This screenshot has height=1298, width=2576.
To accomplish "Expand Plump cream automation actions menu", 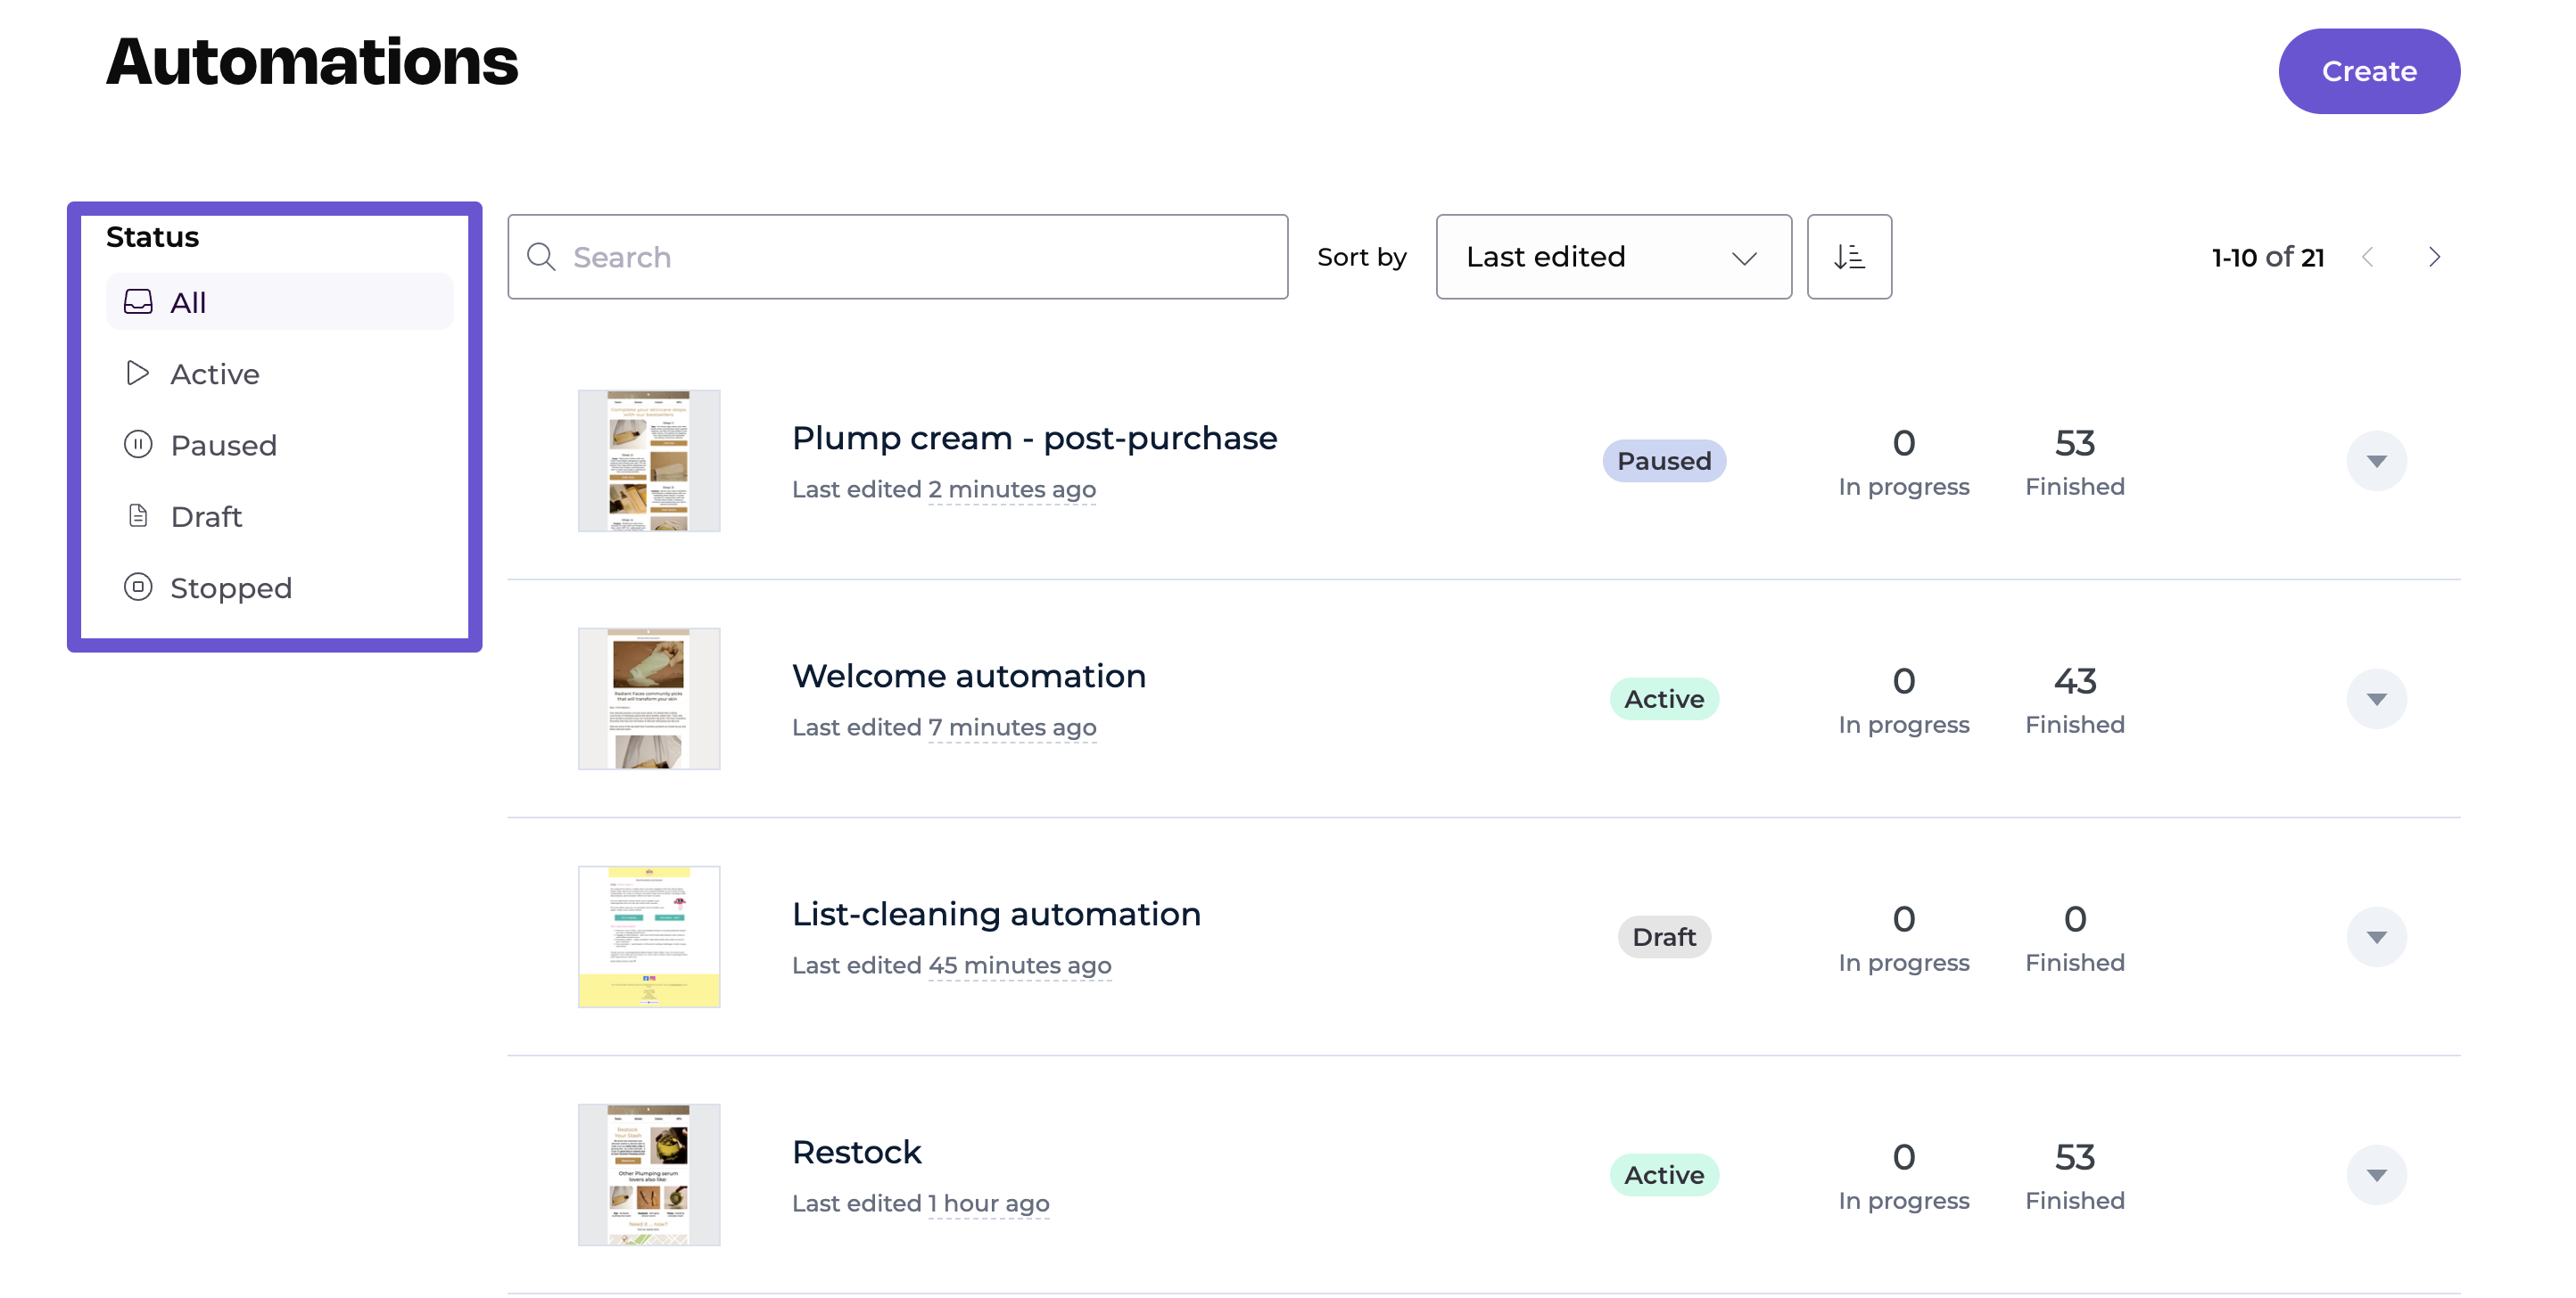I will tap(2376, 461).
